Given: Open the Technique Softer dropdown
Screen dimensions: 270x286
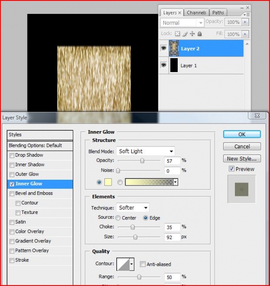Looking at the screenshot, I should (133, 207).
